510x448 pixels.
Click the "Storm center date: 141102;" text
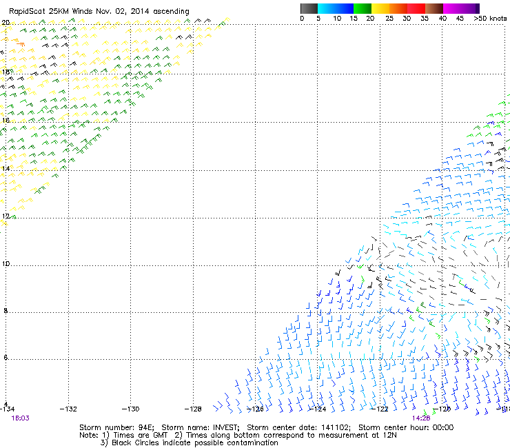tap(298, 427)
